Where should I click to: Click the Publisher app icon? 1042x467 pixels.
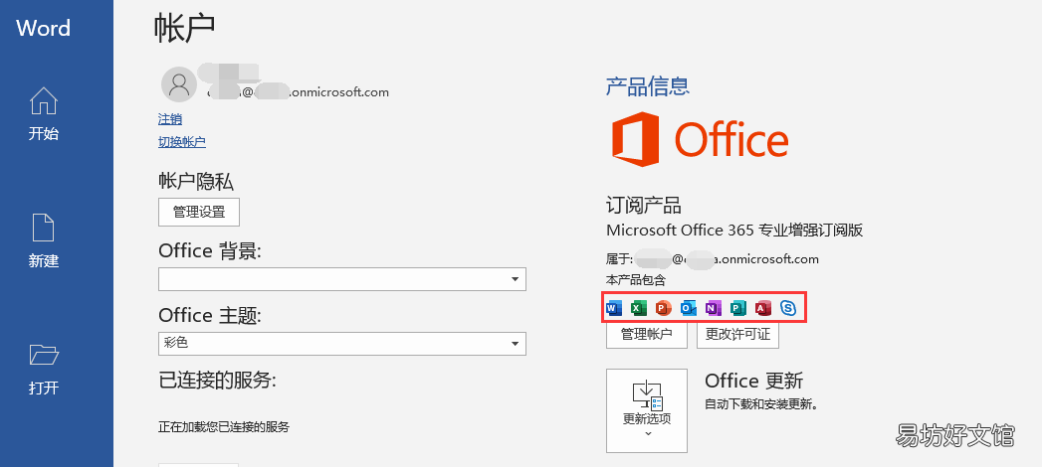(738, 308)
